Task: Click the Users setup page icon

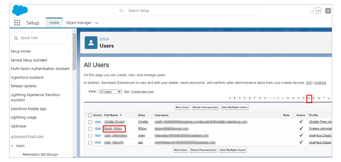Action: [91, 42]
